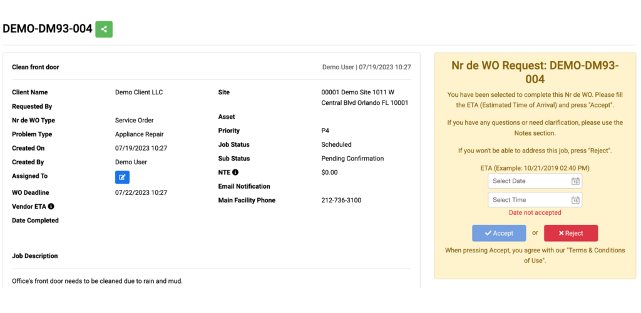Click the Asset label
Viewport: 641px width, 313px height.
pyautogui.click(x=227, y=117)
